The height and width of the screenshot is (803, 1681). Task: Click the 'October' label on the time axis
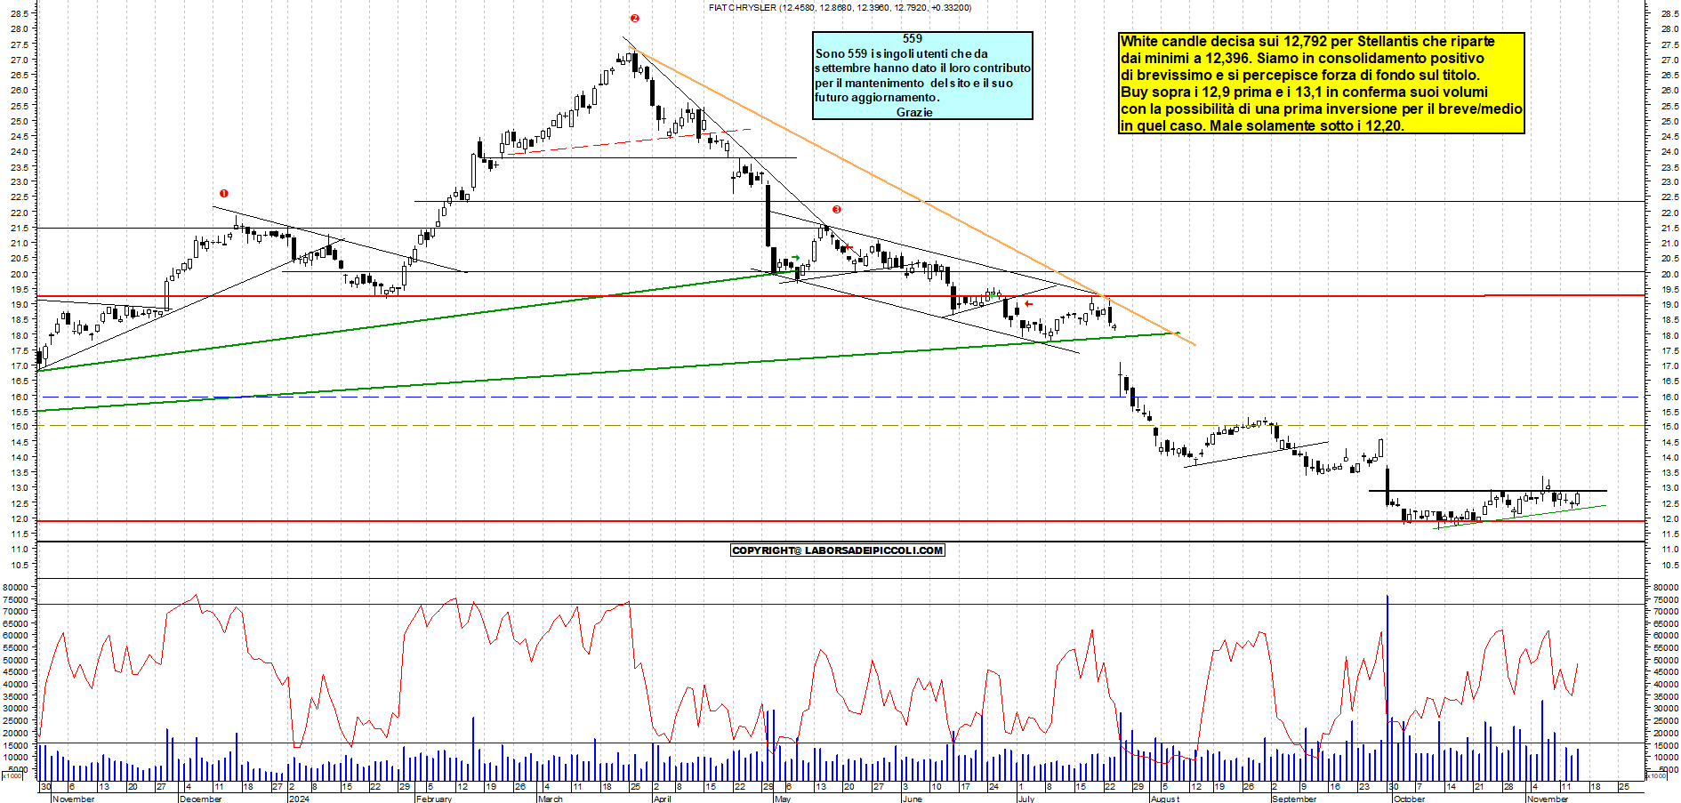pos(1409,799)
